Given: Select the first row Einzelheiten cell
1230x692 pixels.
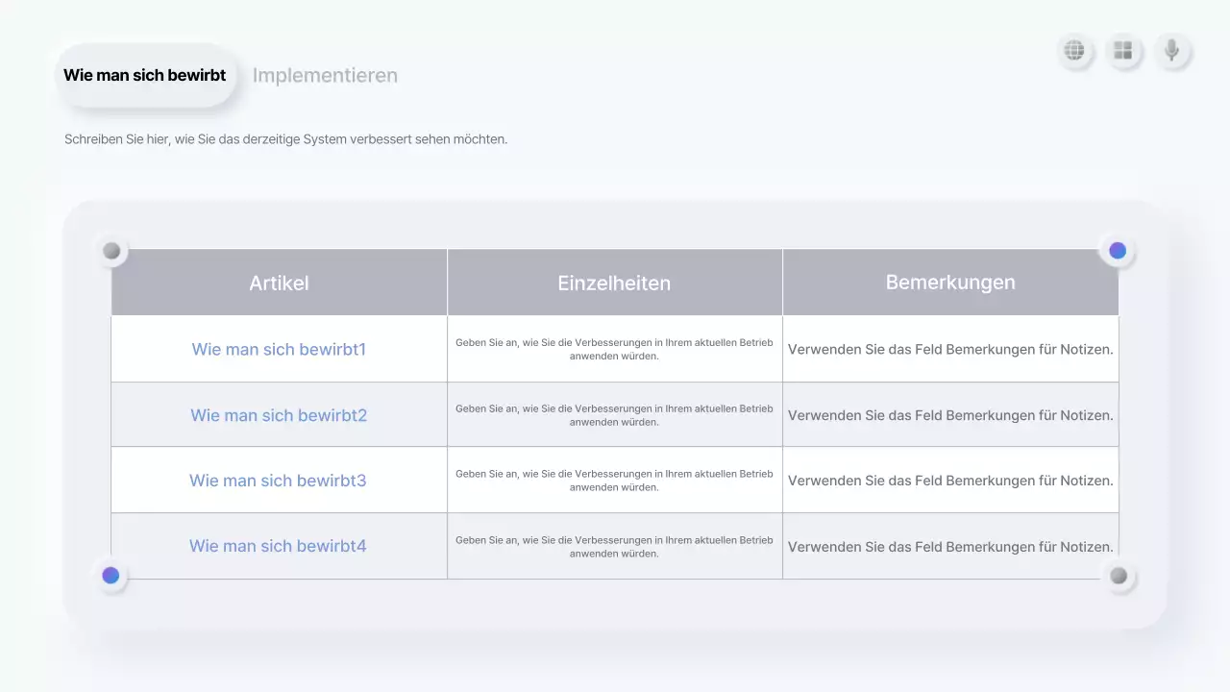Looking at the screenshot, I should point(614,349).
